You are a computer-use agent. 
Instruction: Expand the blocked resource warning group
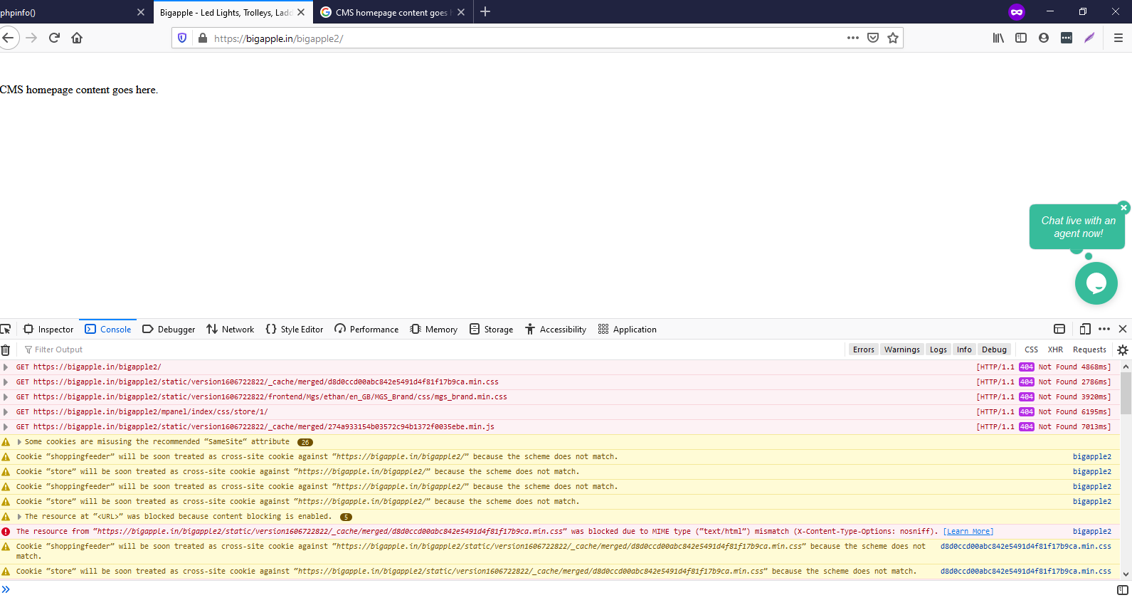[x=19, y=517]
